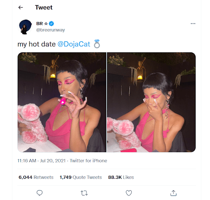The image size is (210, 200).
Task: View the 88.3K Likes list
Action: (x=121, y=177)
